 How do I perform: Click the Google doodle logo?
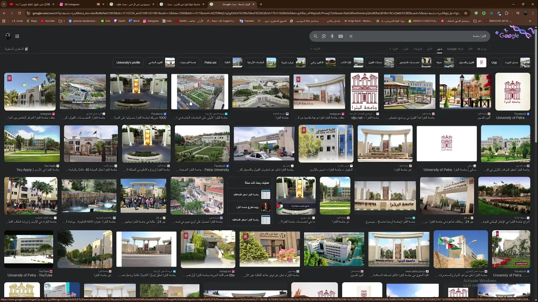pos(515,34)
